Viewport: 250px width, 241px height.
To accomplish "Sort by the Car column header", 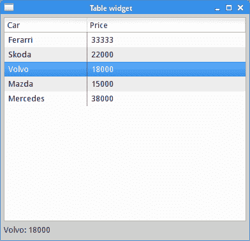I will [x=46, y=26].
